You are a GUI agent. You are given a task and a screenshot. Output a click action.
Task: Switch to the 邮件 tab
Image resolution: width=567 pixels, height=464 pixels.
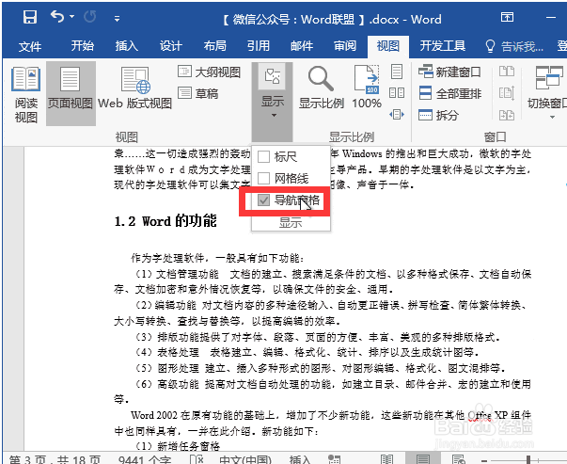[302, 46]
